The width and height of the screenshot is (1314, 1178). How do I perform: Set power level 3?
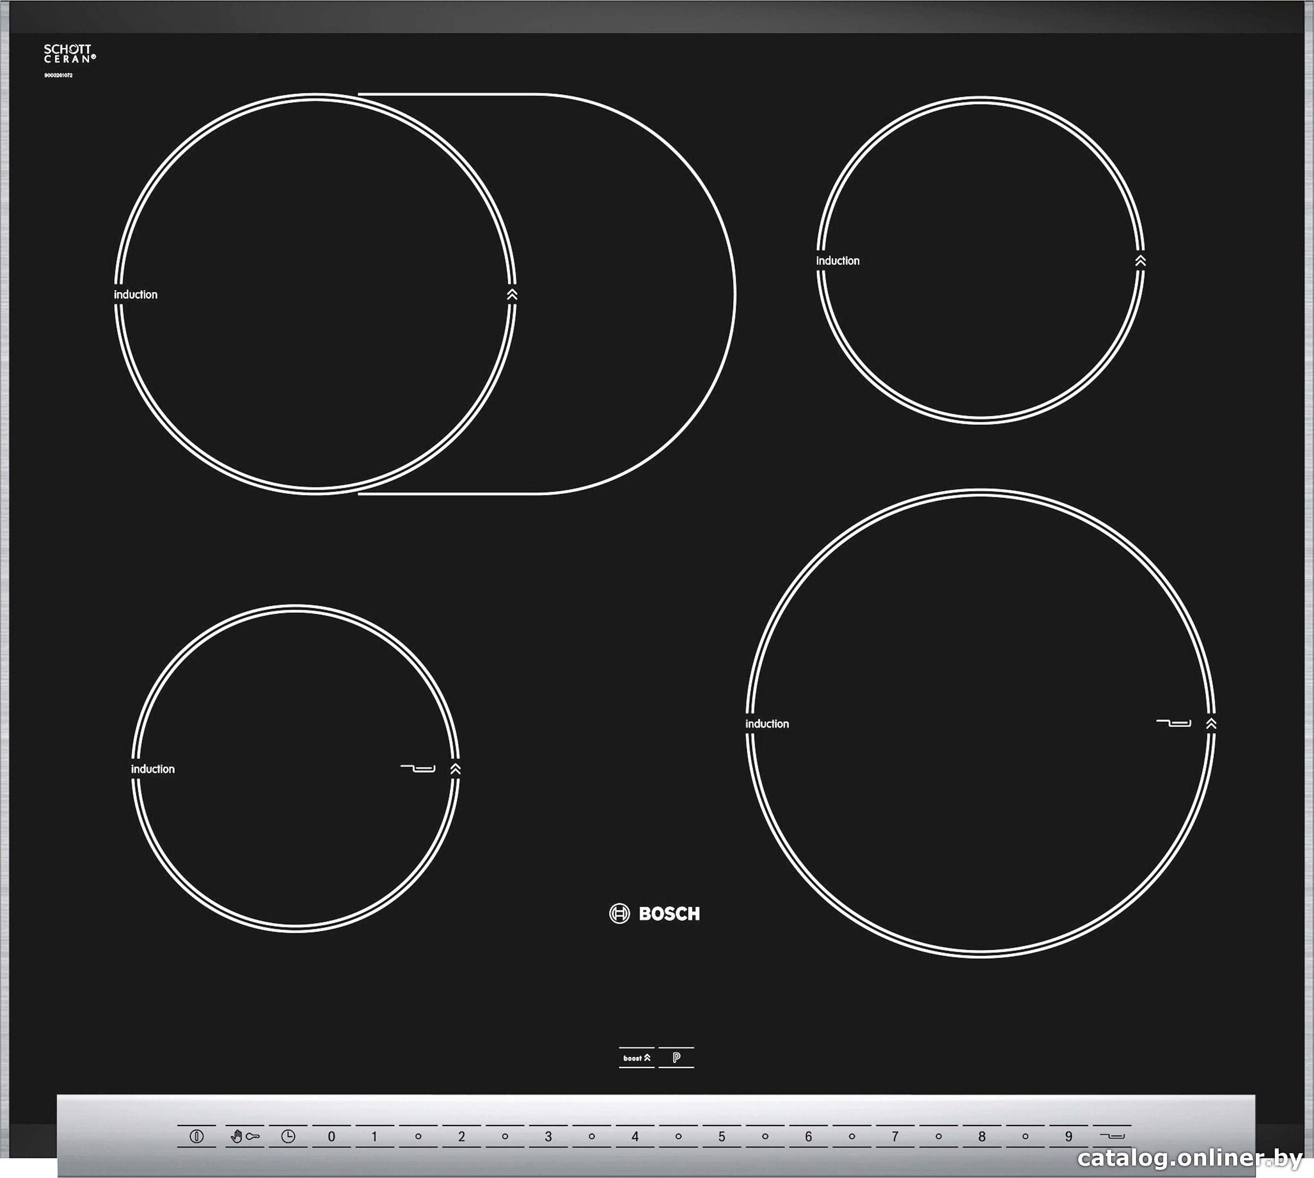click(548, 1136)
